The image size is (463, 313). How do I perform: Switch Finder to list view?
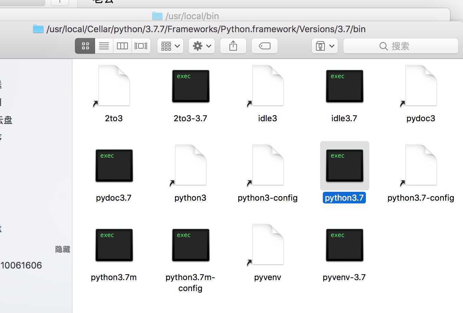click(x=104, y=46)
